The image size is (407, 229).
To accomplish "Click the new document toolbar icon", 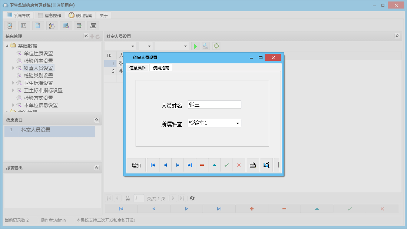I will point(37,25).
